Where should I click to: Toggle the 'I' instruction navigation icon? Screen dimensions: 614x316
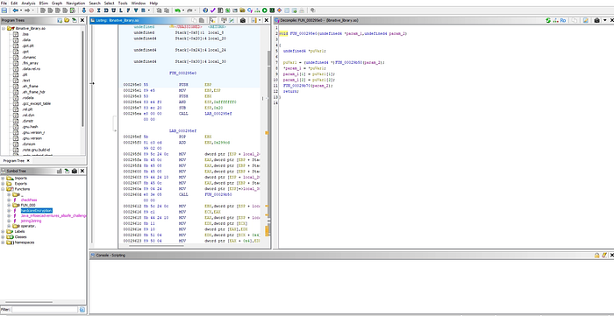point(98,11)
